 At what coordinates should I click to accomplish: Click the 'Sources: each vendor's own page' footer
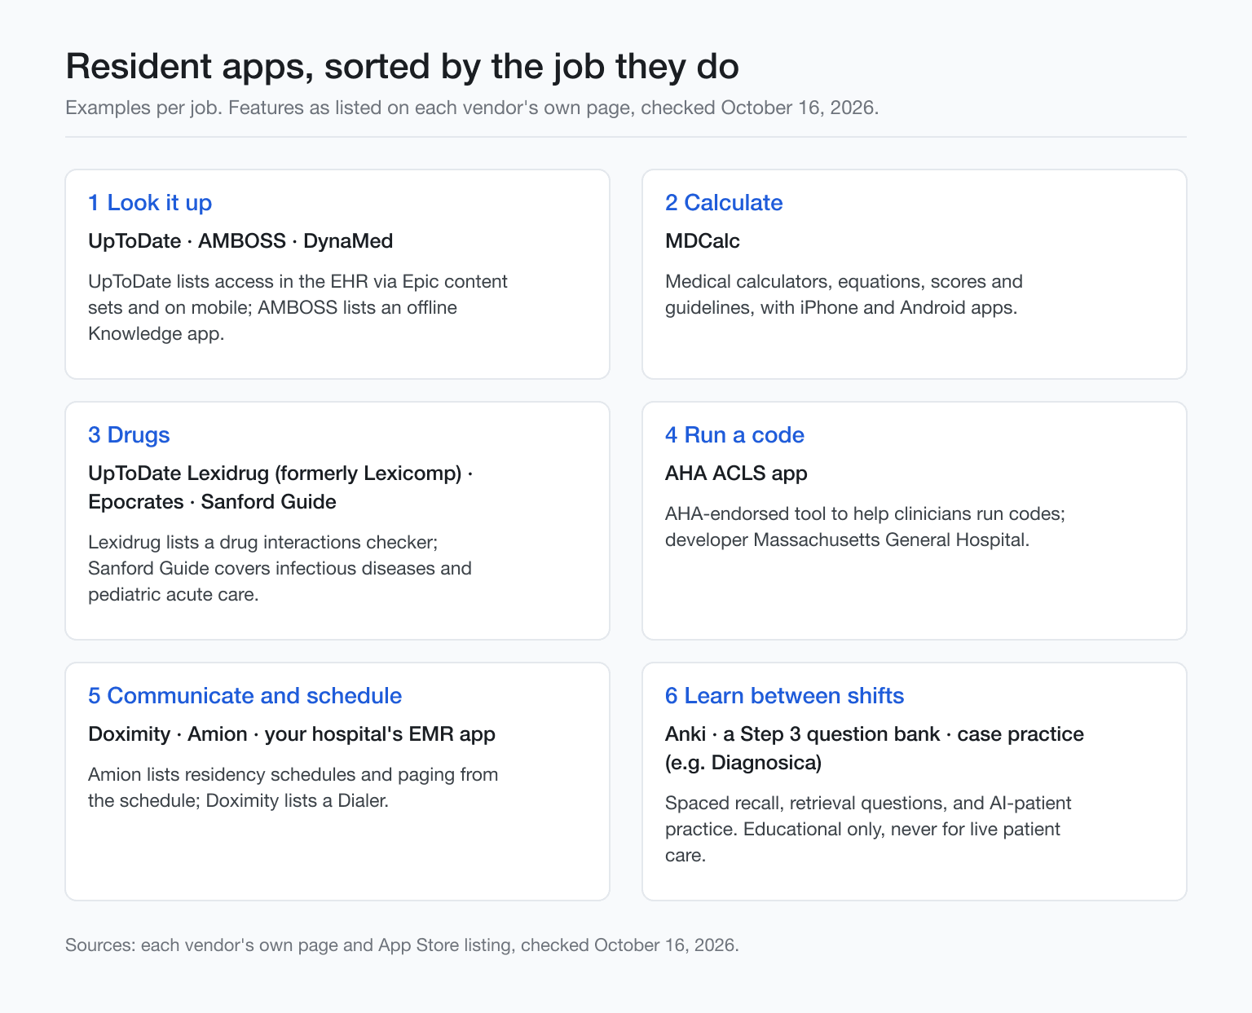click(402, 945)
